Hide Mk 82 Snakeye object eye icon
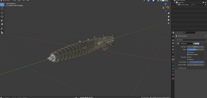This screenshot has height=98, width=207. pyautogui.click(x=205, y=5)
